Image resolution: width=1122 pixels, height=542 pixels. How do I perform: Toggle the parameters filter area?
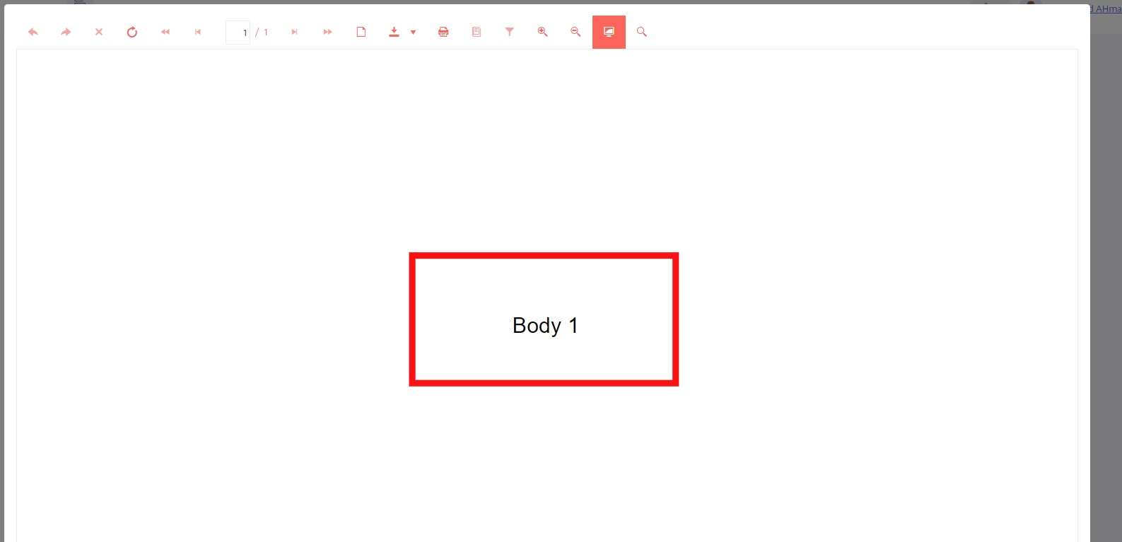click(510, 32)
